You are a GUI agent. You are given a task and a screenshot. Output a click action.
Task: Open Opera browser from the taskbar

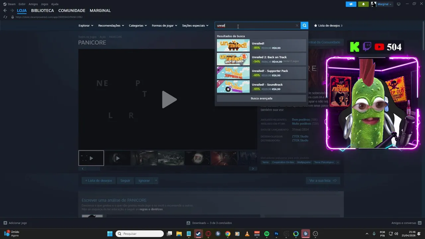[208, 234]
